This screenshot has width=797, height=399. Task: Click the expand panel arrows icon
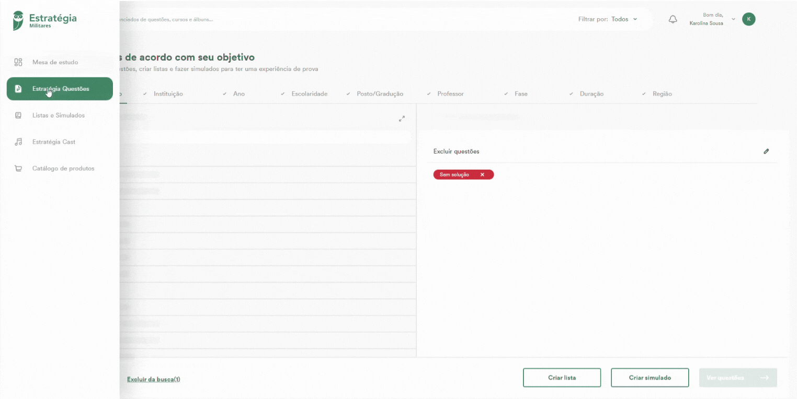click(x=402, y=119)
